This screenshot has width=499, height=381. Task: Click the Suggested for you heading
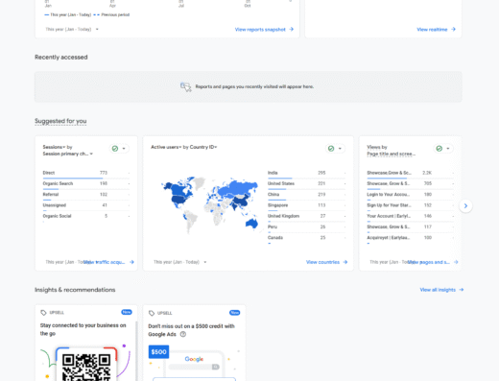60,121
